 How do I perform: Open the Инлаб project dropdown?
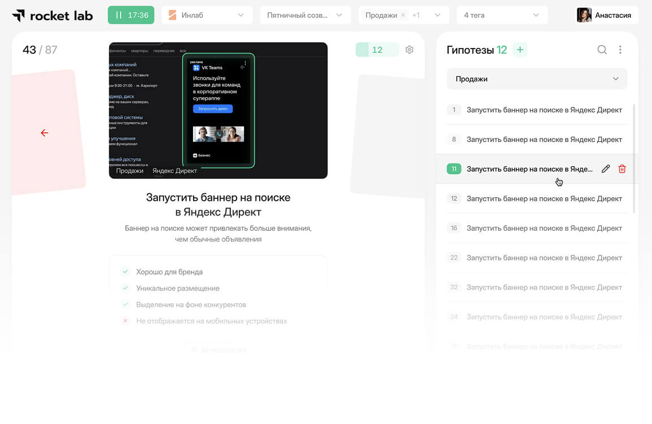click(x=207, y=15)
